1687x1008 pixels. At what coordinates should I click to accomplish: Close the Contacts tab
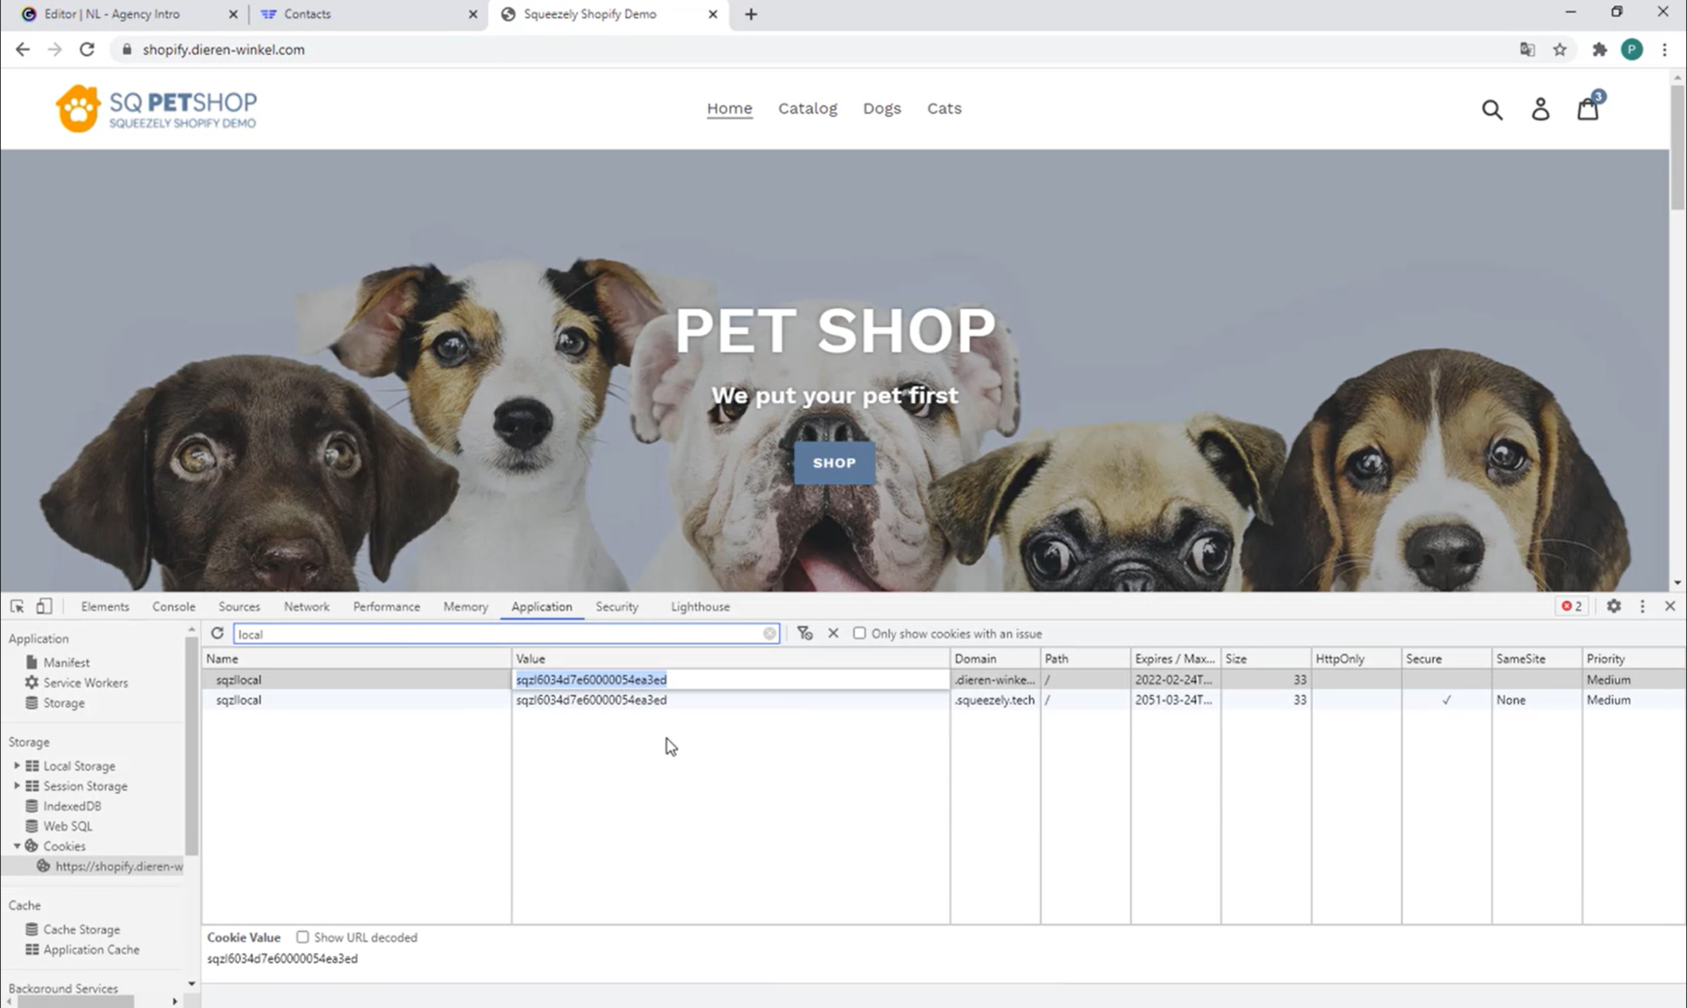point(473,14)
